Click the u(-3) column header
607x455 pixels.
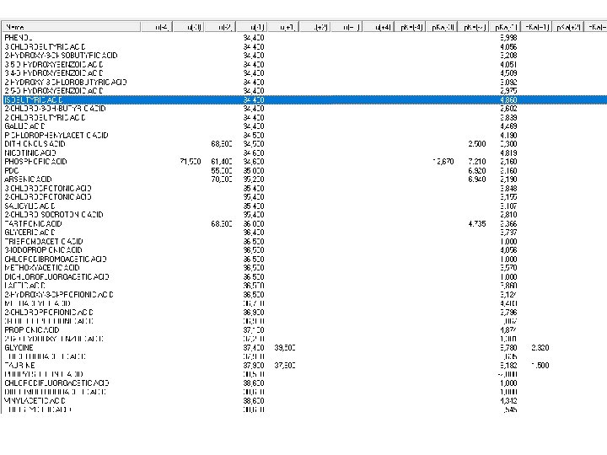189,27
